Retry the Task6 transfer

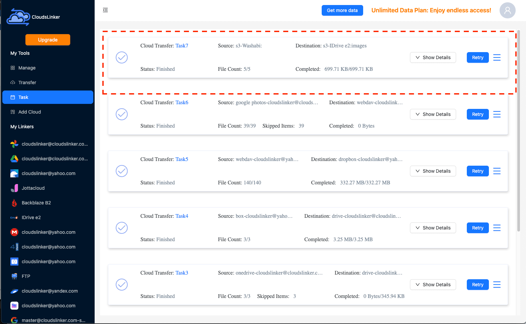(478, 114)
